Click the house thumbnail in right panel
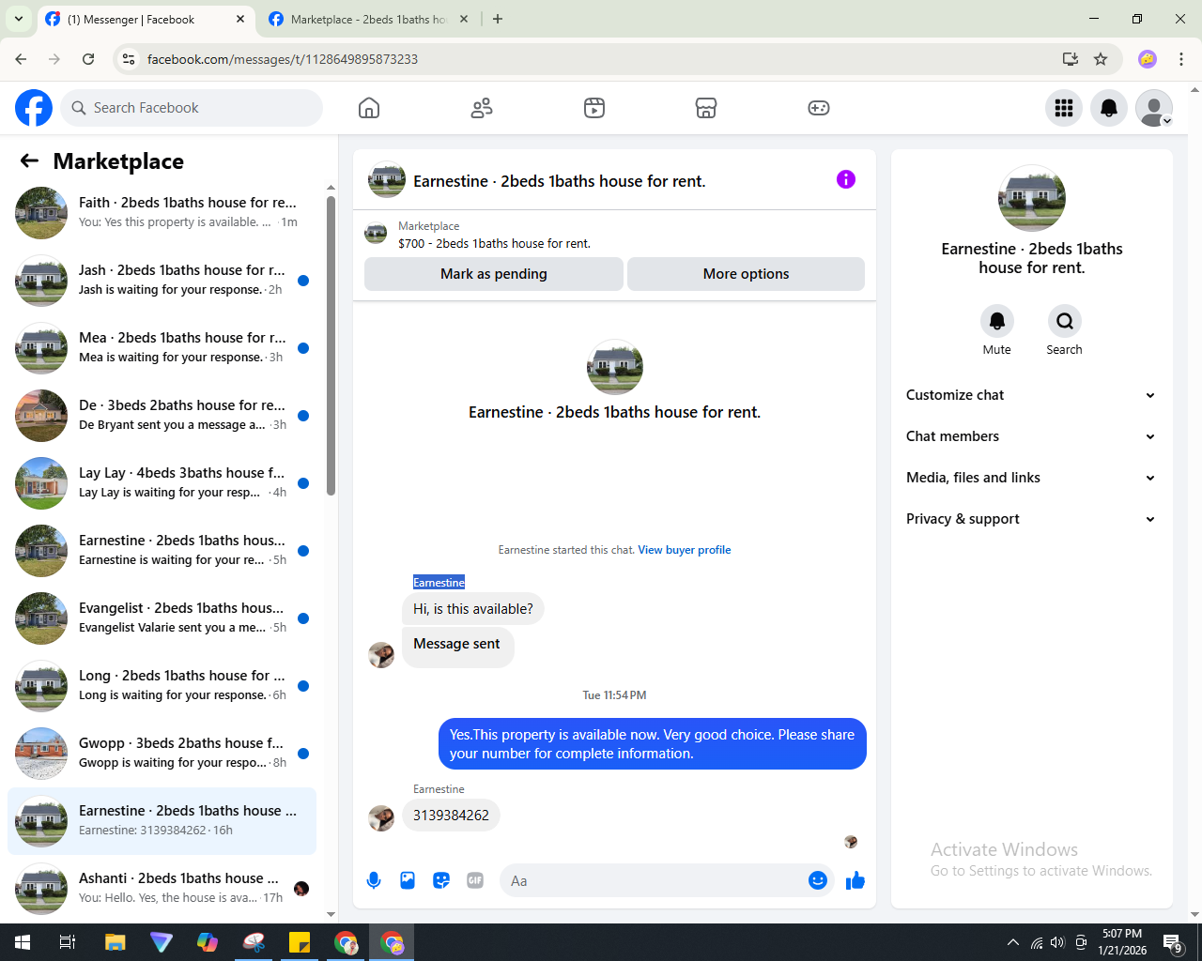Viewport: 1202px width, 961px height. click(1032, 198)
